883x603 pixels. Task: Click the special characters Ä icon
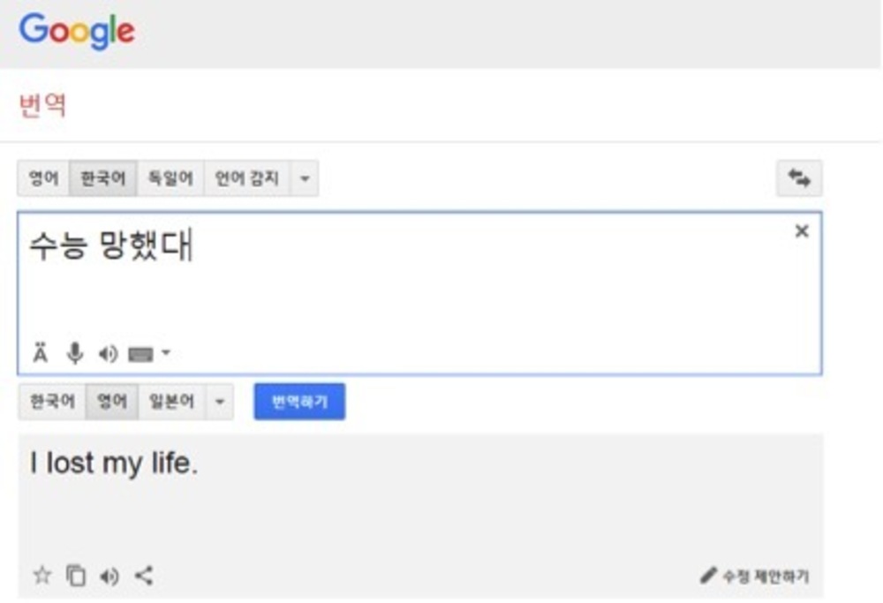click(40, 354)
